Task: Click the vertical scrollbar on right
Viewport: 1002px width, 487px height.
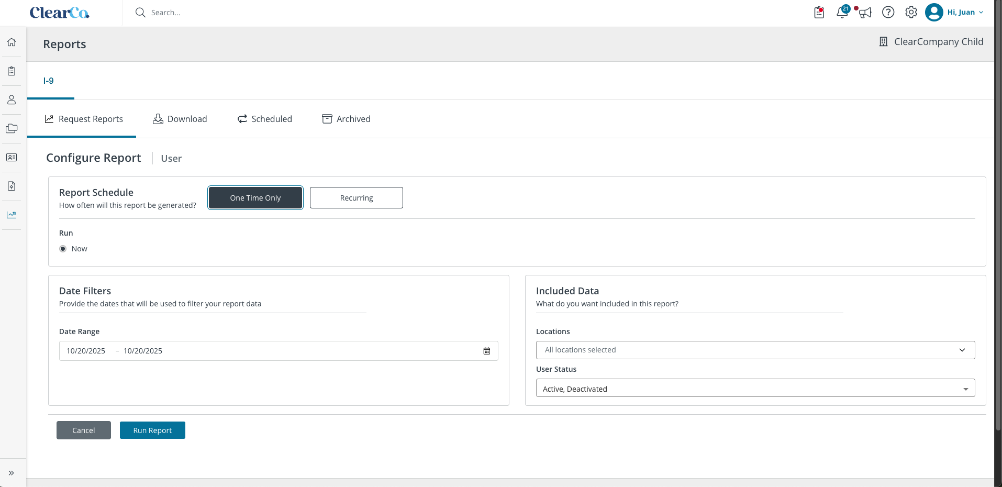Action: [x=998, y=215]
